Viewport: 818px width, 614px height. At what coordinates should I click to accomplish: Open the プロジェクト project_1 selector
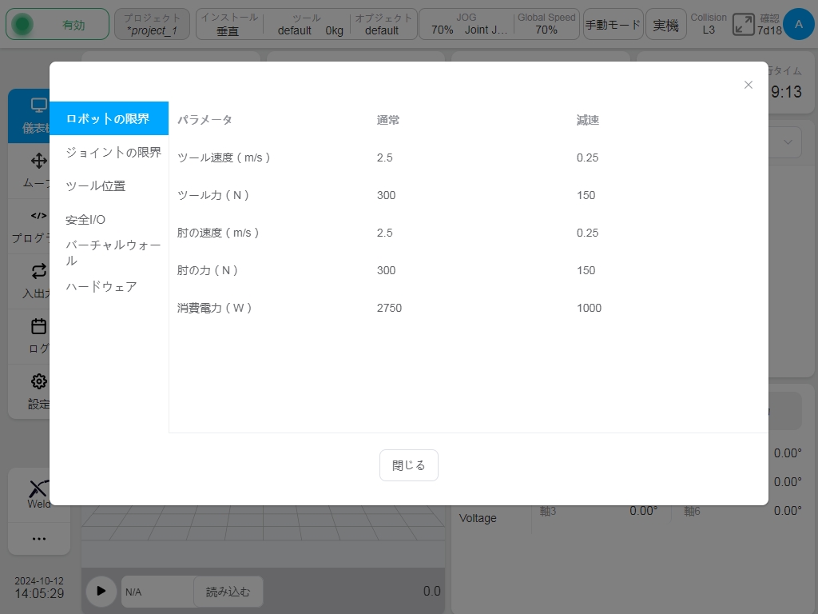coord(152,24)
